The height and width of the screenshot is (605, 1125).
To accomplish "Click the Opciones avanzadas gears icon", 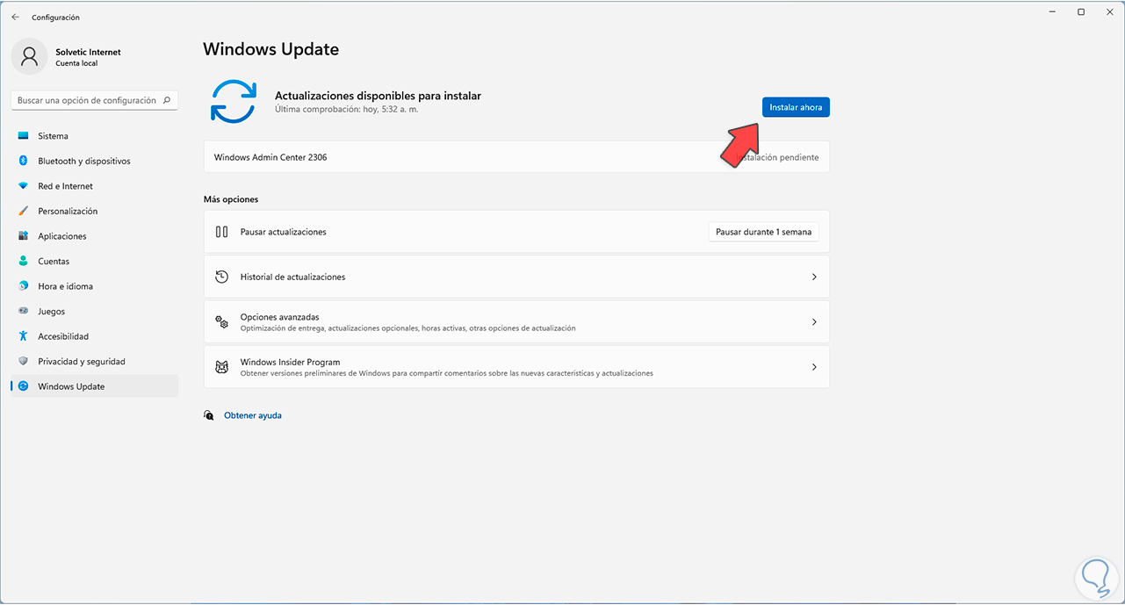I will (222, 322).
